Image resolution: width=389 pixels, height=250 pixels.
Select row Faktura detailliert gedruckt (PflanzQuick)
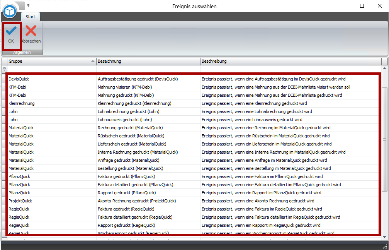193,185
